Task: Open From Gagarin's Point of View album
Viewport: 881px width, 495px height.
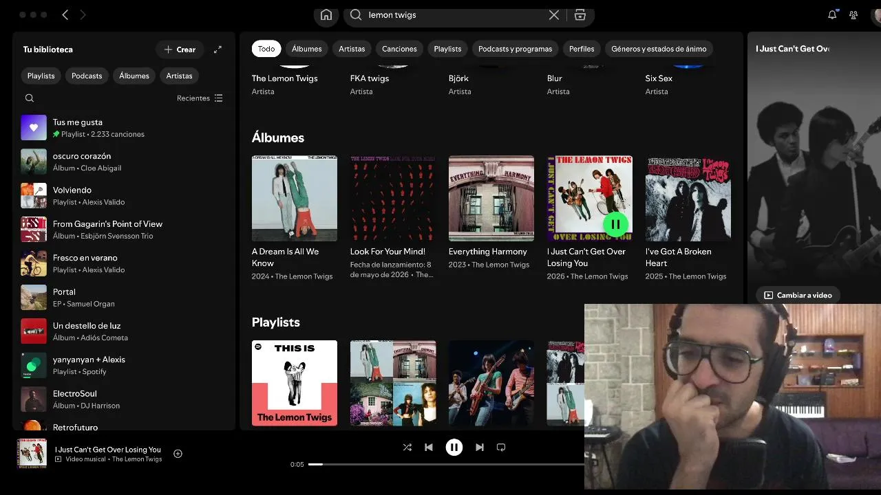Action: point(124,230)
